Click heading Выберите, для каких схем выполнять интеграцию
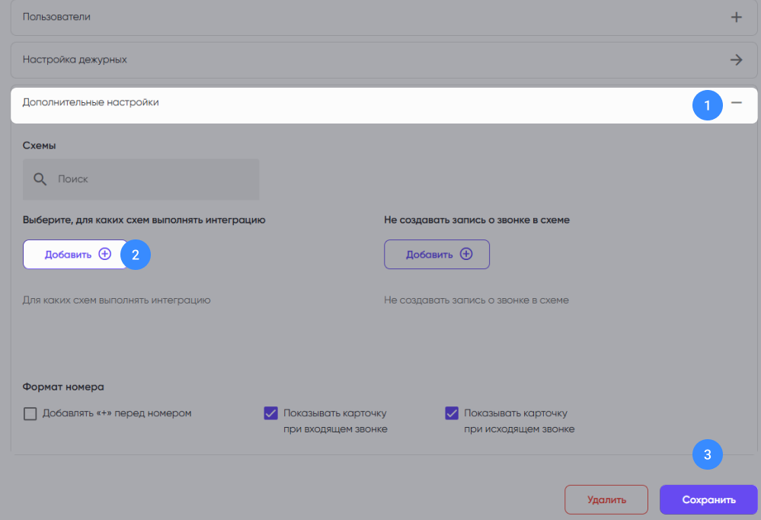The image size is (761, 520). pos(144,220)
